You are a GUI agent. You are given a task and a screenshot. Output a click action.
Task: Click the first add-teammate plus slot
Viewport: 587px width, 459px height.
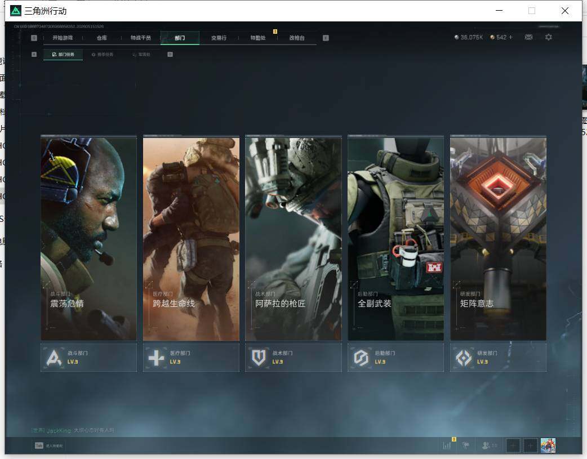pyautogui.click(x=513, y=445)
